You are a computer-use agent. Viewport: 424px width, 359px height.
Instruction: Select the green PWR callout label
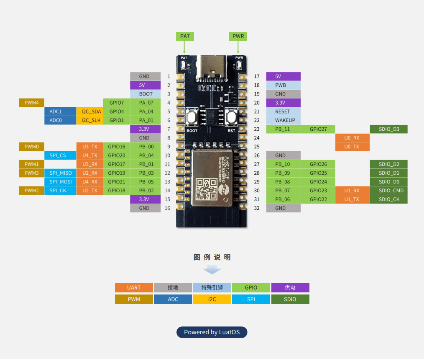click(x=238, y=36)
